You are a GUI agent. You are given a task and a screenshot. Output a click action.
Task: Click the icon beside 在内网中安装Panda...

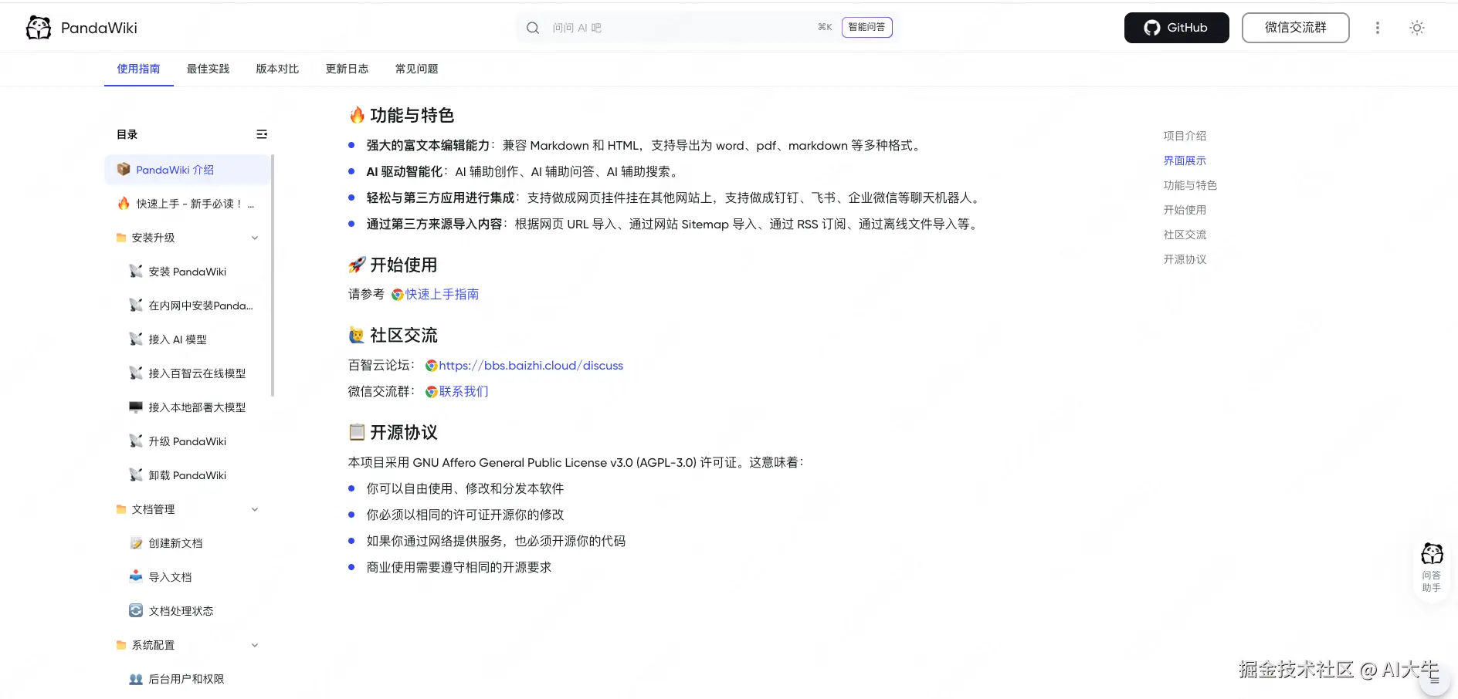point(136,305)
